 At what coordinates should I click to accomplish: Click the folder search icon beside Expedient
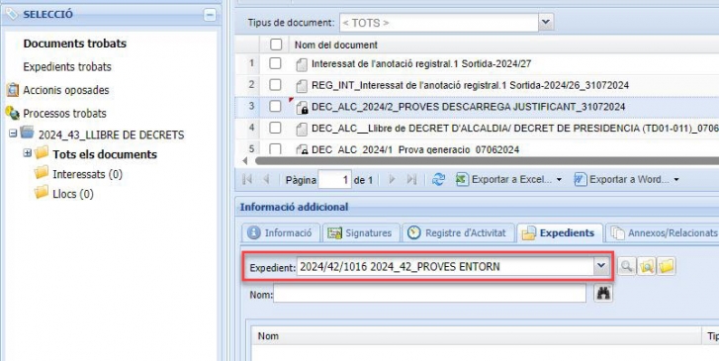(647, 266)
